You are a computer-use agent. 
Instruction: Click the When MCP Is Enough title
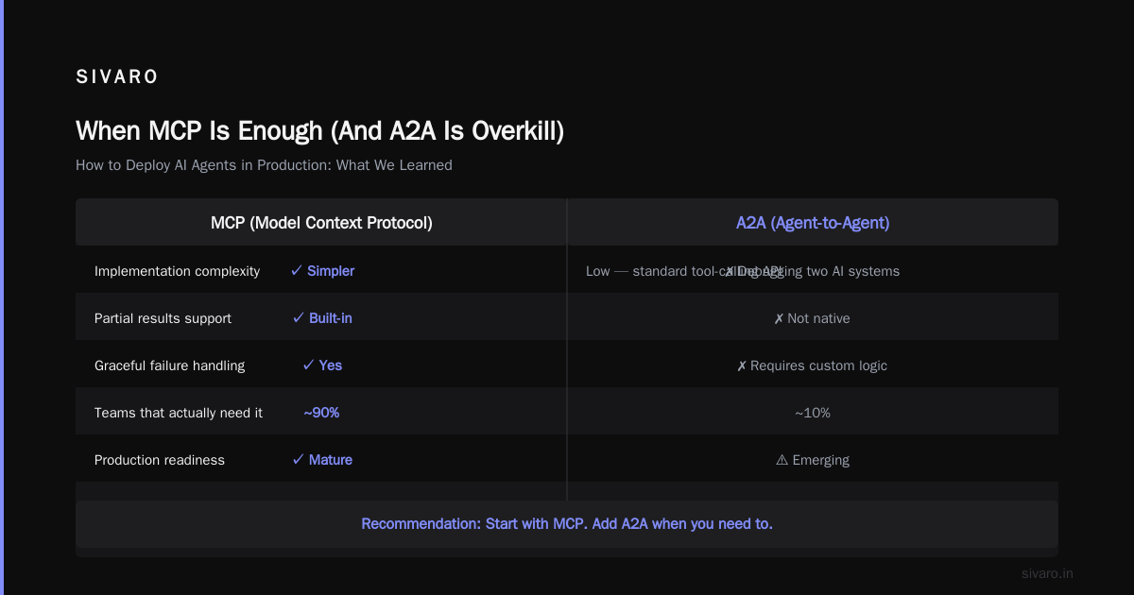(319, 130)
